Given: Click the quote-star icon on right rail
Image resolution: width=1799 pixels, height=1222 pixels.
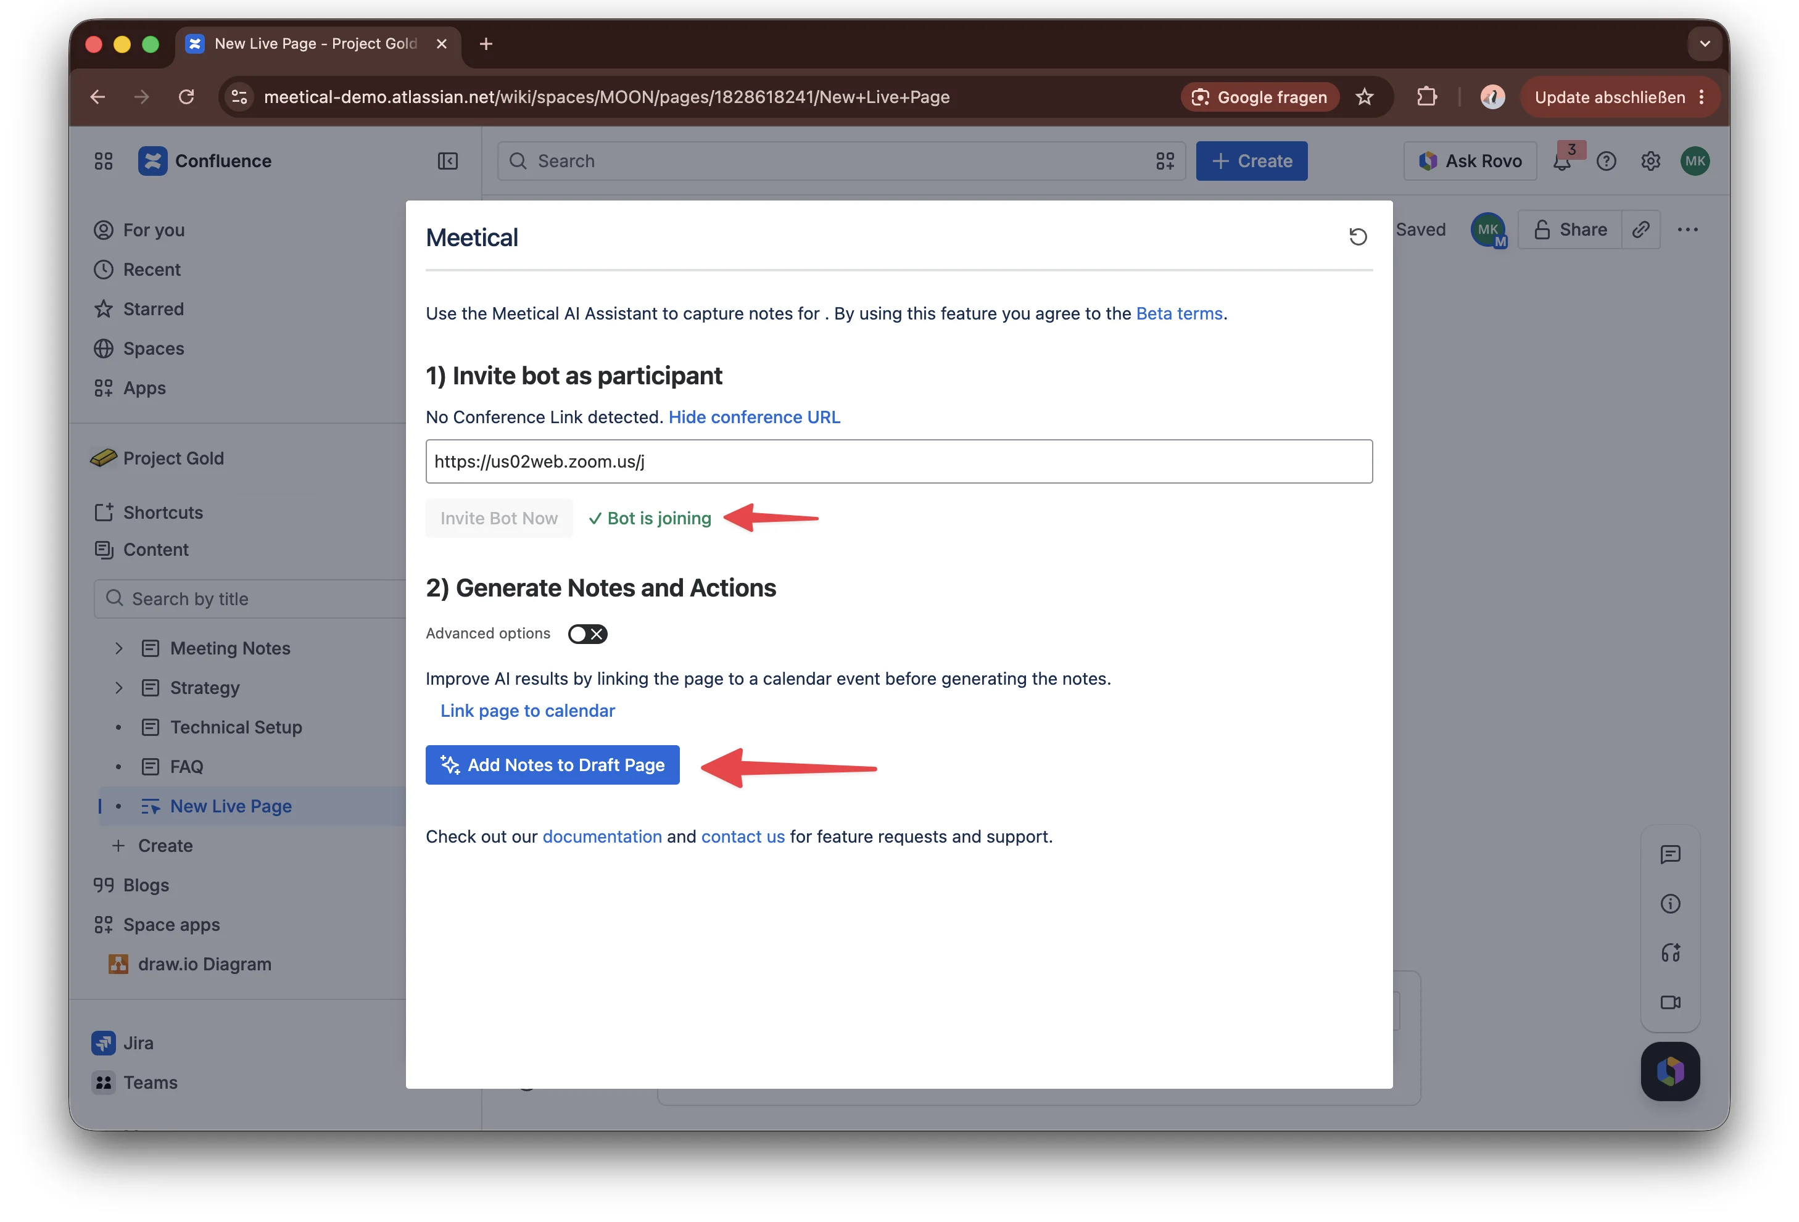Looking at the screenshot, I should [x=1669, y=954].
